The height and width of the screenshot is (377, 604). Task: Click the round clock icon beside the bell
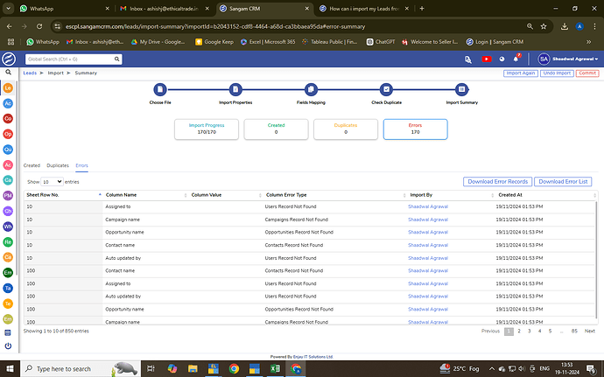[502, 59]
